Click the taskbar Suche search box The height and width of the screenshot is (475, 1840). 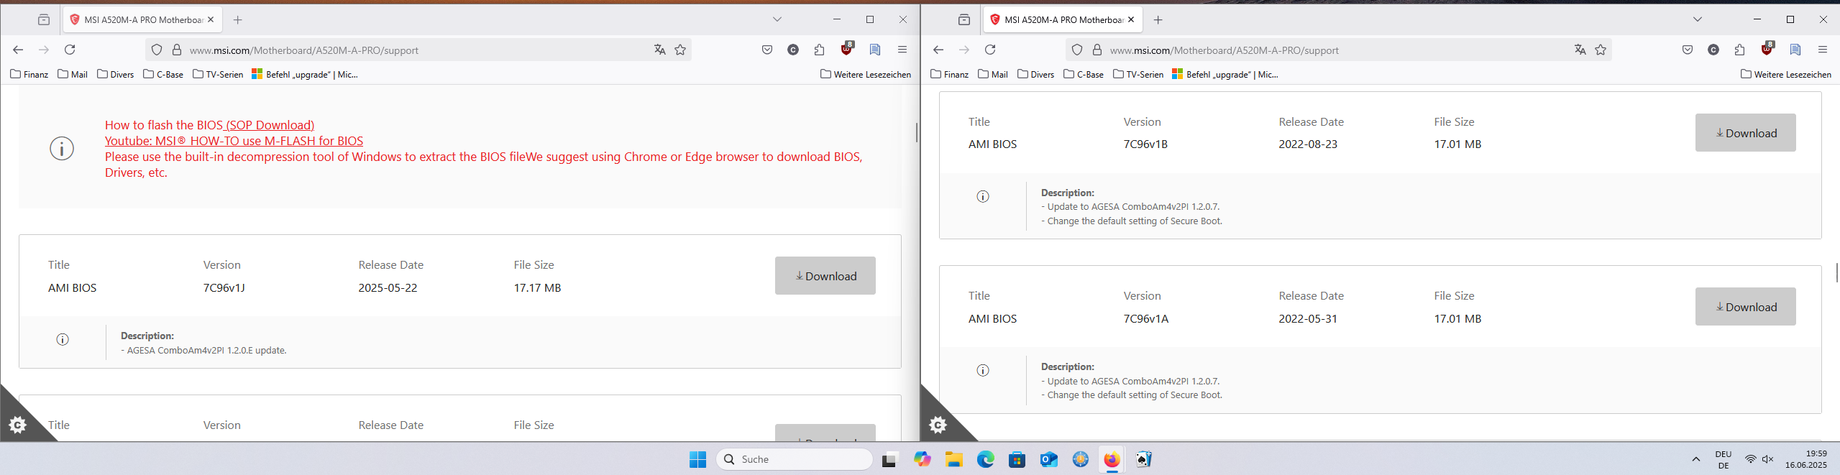pyautogui.click(x=795, y=459)
